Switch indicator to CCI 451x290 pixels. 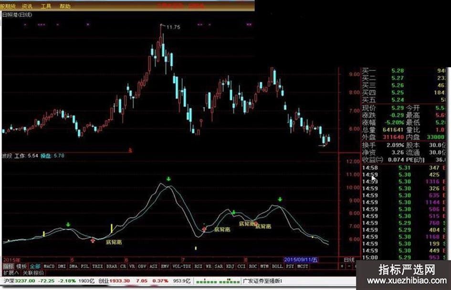(x=241, y=267)
